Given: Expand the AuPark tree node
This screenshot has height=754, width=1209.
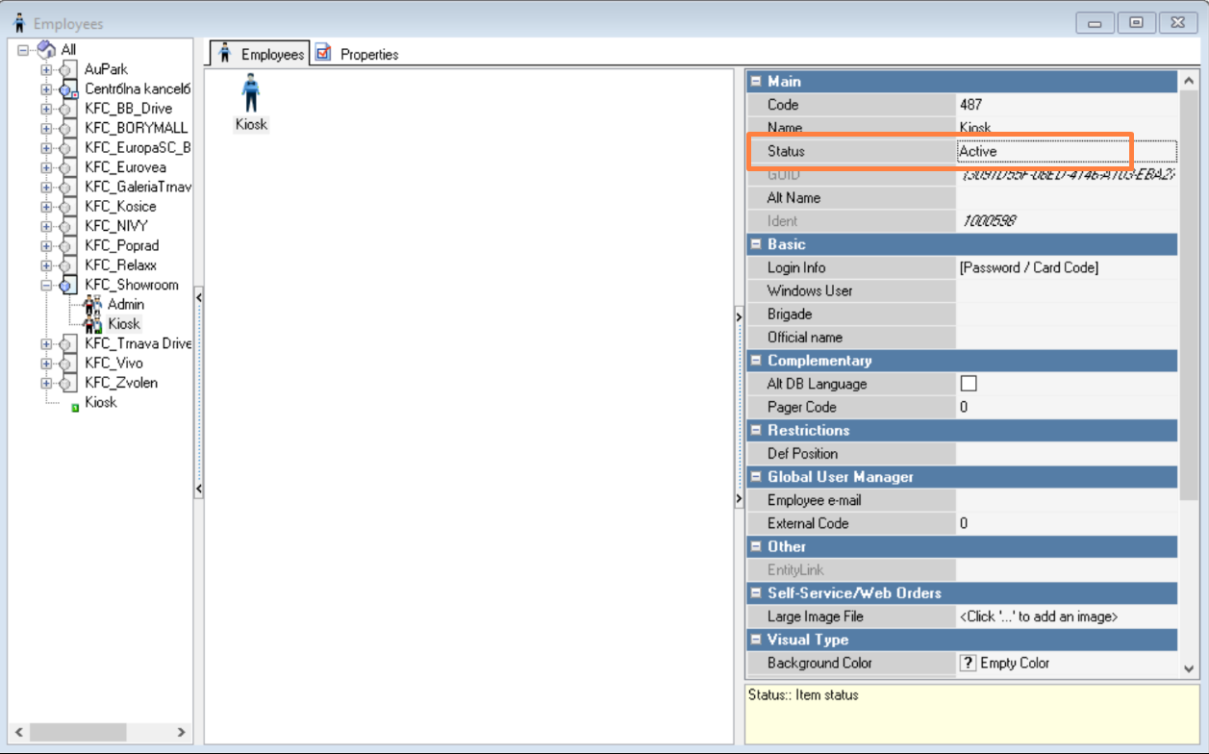Looking at the screenshot, I should 45,69.
